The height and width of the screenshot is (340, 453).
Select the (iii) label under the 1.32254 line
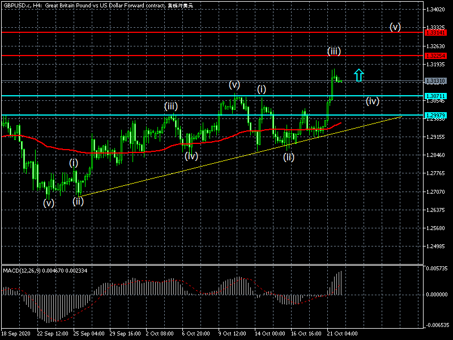pyautogui.click(x=334, y=51)
